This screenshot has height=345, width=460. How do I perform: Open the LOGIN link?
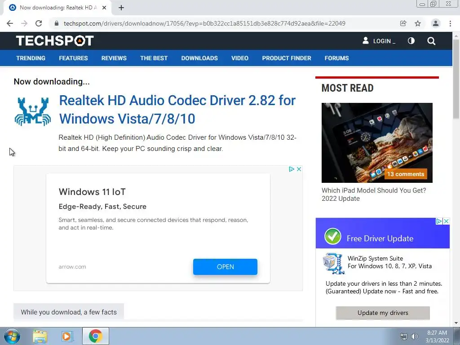pyautogui.click(x=384, y=41)
